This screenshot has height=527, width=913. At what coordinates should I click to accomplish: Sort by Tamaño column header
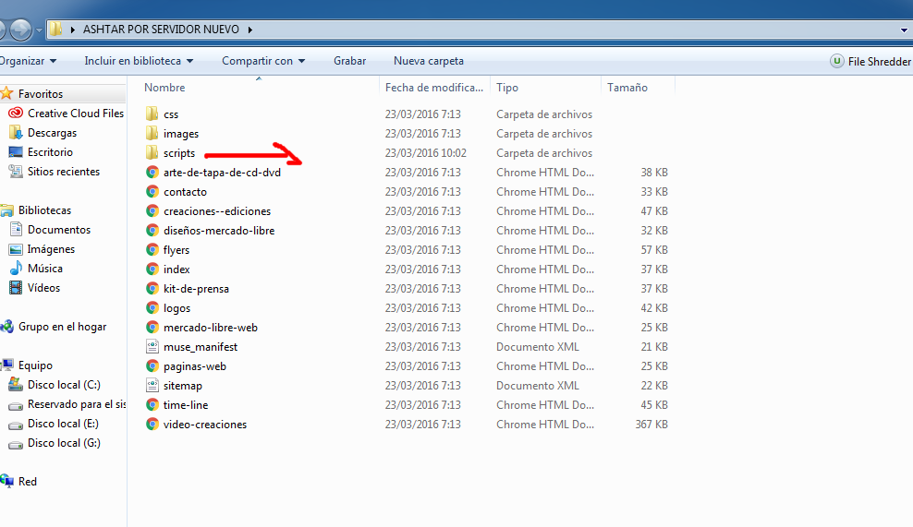click(627, 88)
